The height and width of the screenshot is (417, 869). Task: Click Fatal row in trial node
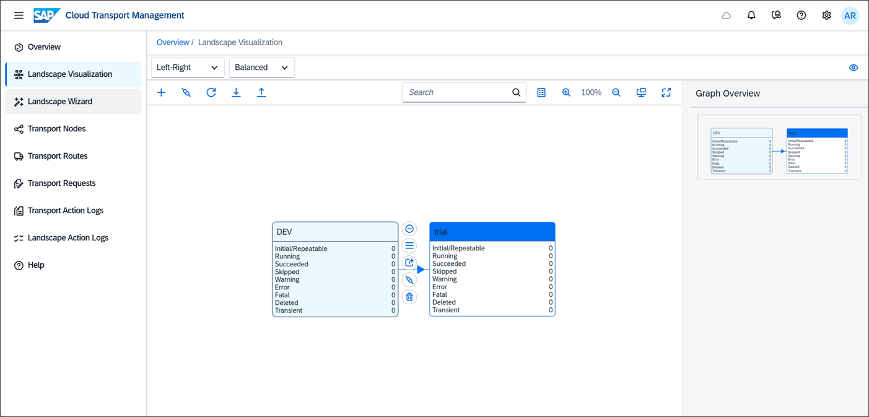click(x=492, y=294)
